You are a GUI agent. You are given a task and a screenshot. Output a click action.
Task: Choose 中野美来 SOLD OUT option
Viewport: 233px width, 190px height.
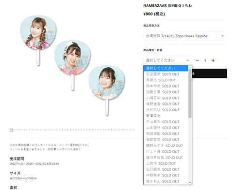pyautogui.click(x=166, y=175)
